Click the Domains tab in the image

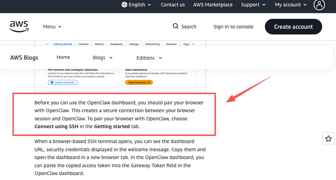pos(171,44)
